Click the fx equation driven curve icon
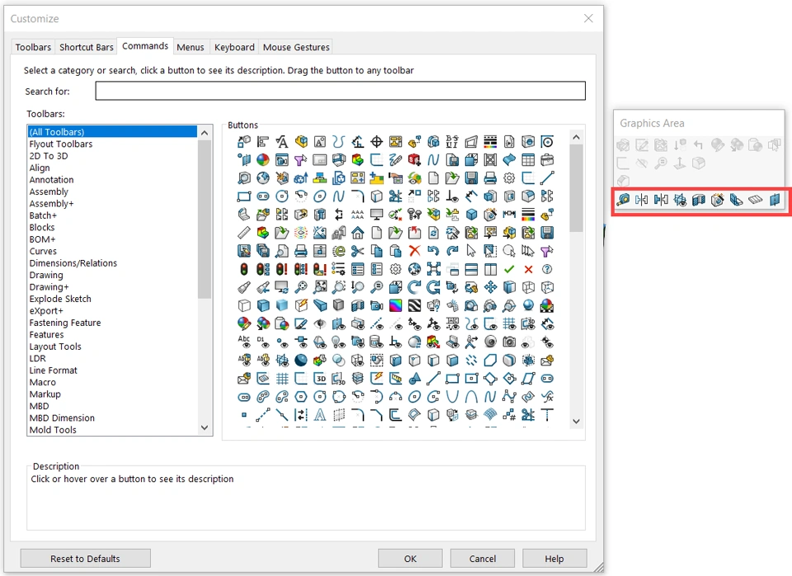 pos(547,397)
